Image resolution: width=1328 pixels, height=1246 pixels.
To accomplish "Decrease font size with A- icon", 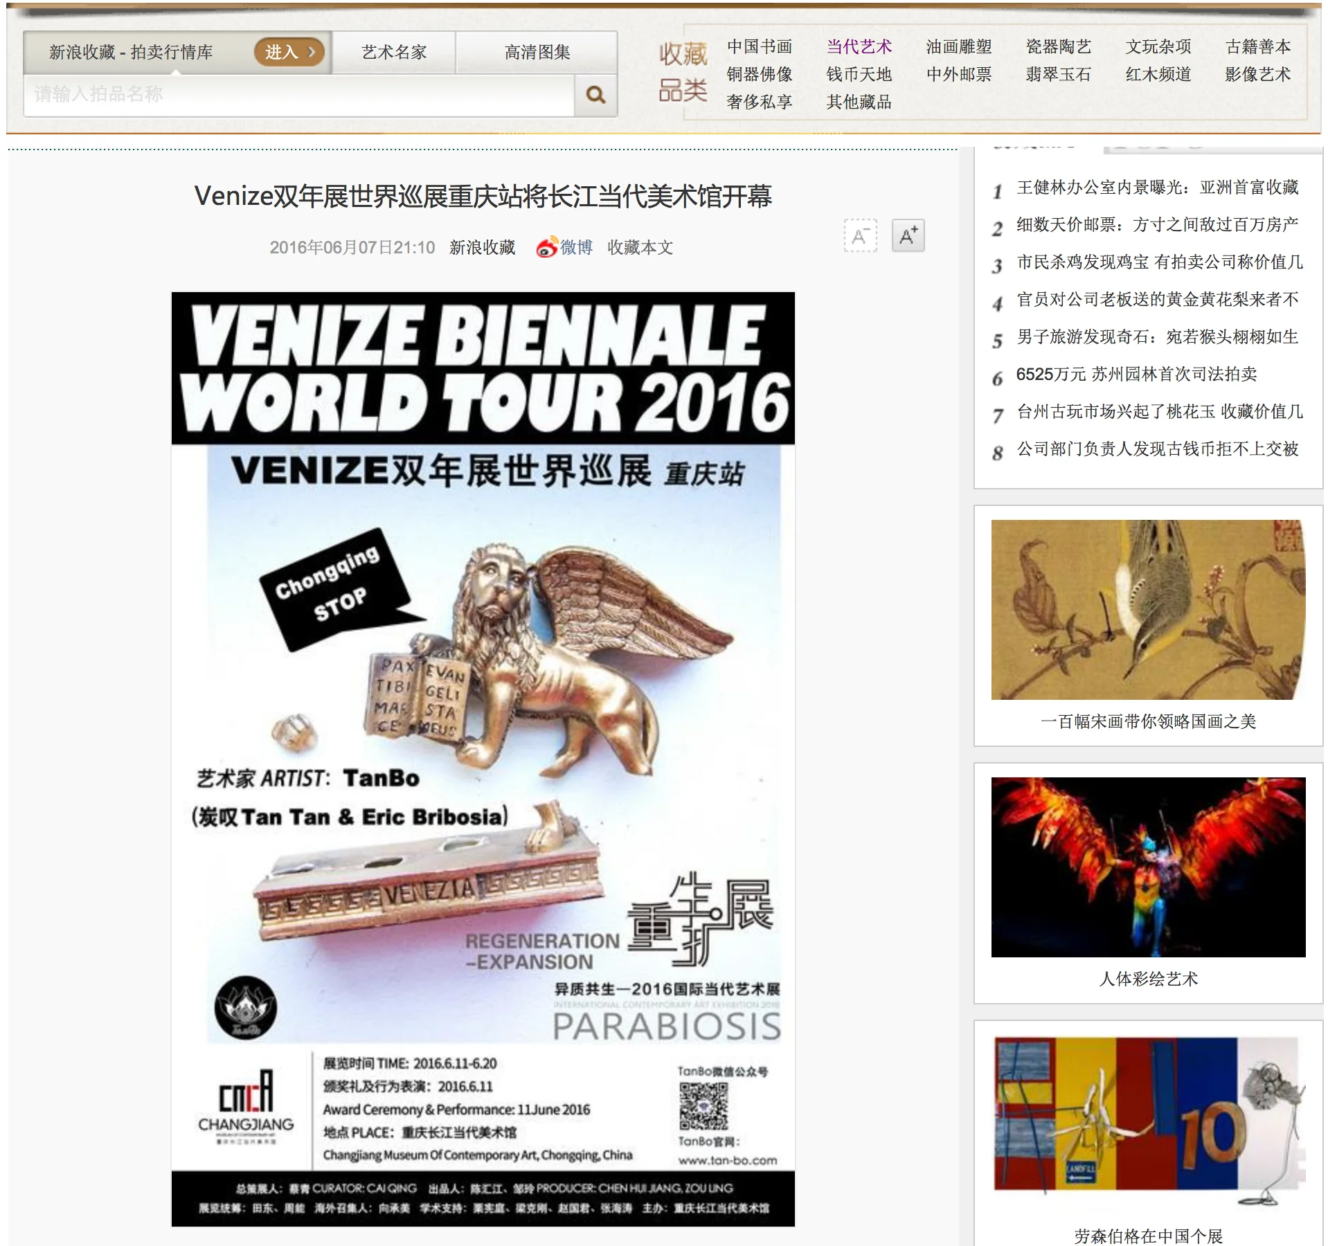I will click(860, 236).
